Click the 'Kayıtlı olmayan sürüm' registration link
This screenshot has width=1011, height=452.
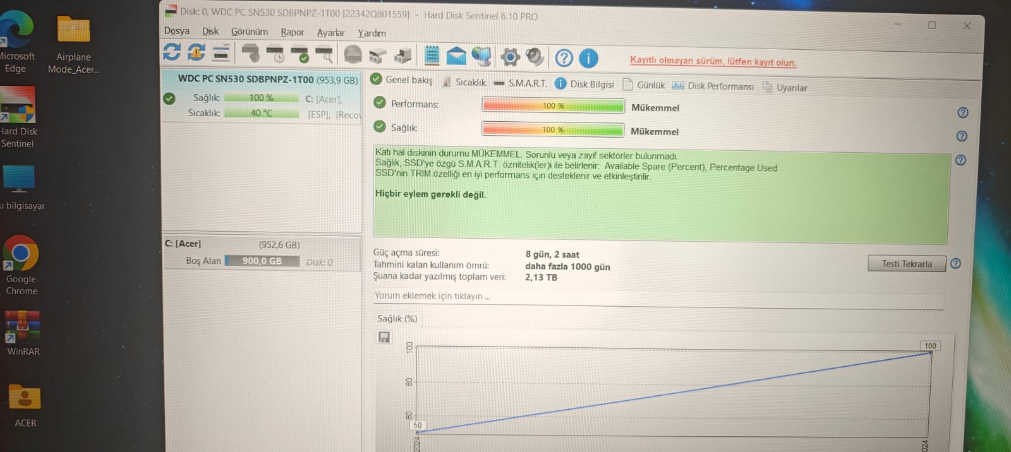(x=713, y=61)
